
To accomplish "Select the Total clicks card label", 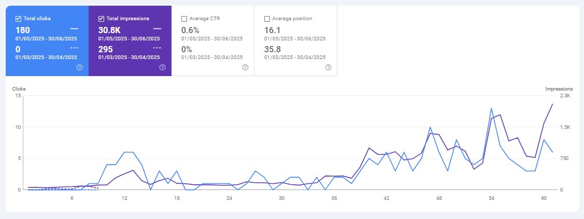I will 37,19.
